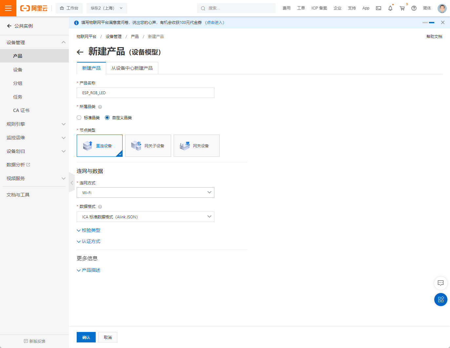
Task: Open the shopping cart with 3 items
Action: point(402,8)
